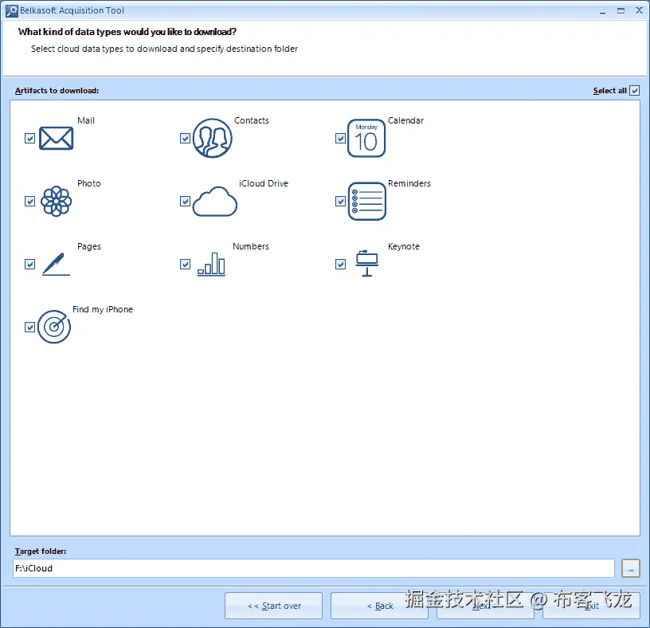Click the Numbers bar chart icon

point(211,265)
